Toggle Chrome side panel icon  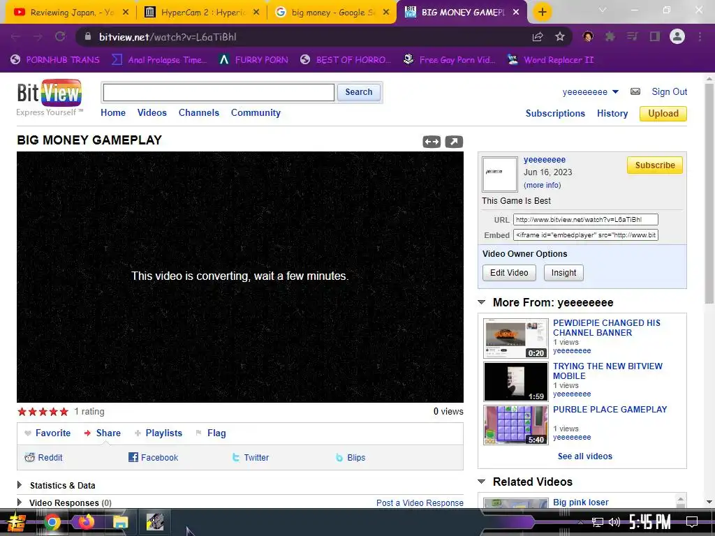(x=655, y=36)
